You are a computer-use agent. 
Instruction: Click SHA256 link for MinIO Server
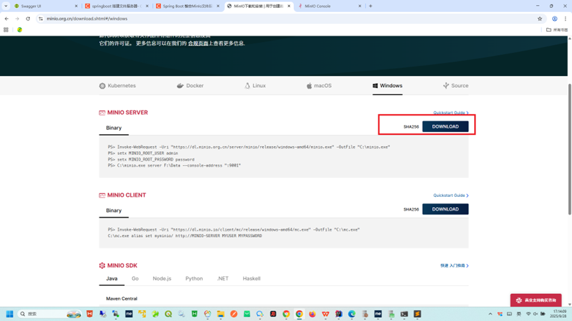click(x=411, y=127)
